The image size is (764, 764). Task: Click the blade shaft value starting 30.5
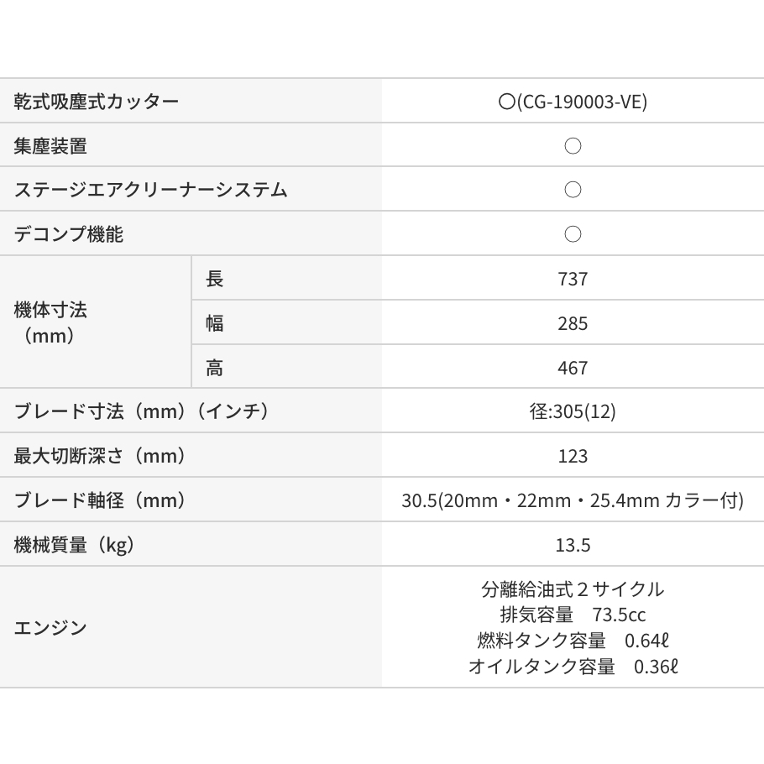click(x=573, y=500)
